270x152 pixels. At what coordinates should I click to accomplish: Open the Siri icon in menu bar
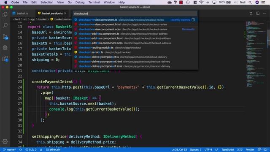pos(257,2)
